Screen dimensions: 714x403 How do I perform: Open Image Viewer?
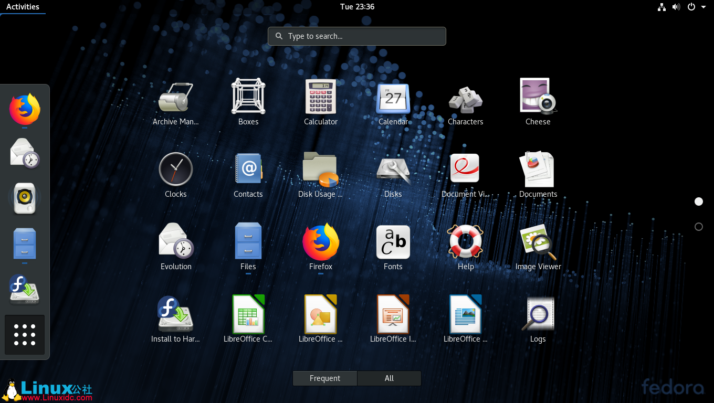coord(538,248)
